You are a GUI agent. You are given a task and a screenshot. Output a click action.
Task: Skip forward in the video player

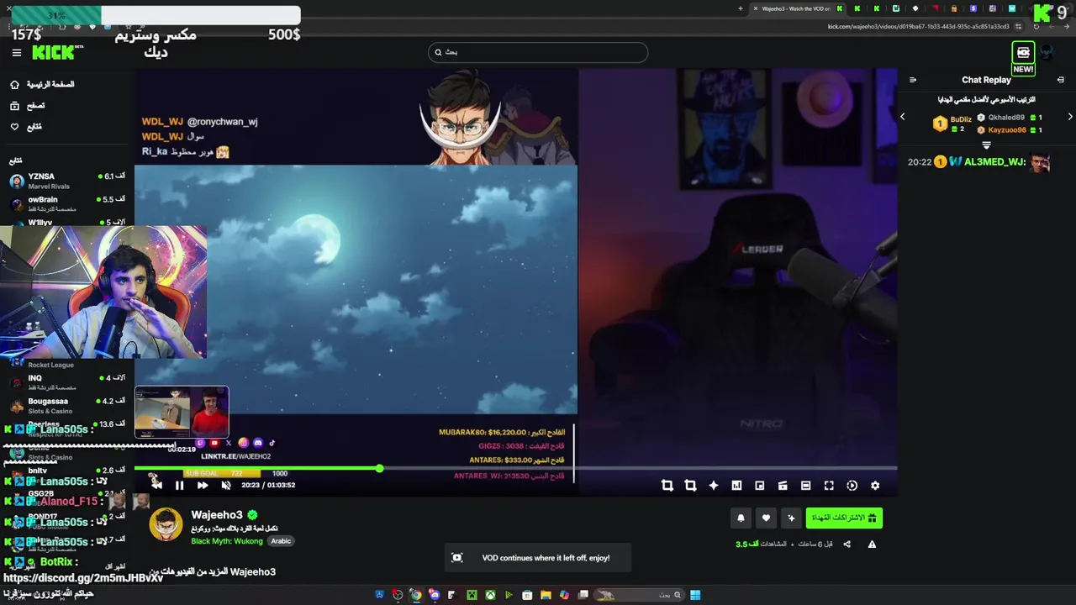[203, 485]
